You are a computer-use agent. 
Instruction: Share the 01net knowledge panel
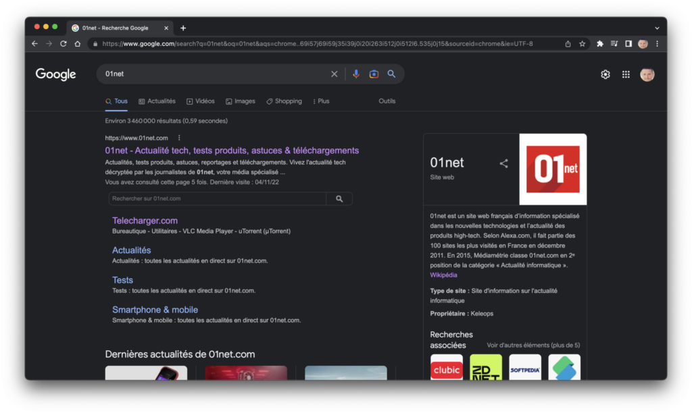tap(503, 163)
